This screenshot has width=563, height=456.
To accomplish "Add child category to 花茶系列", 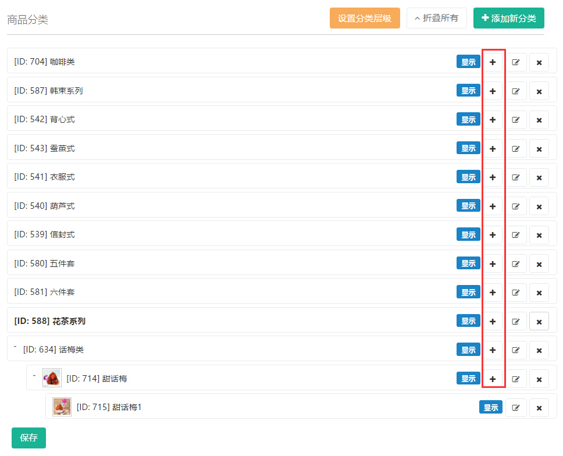I will (493, 321).
